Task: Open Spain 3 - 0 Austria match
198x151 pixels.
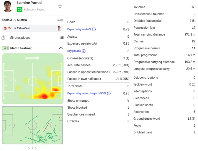Action: coord(14,20)
